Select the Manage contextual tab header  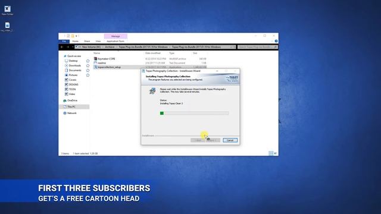(115, 36)
